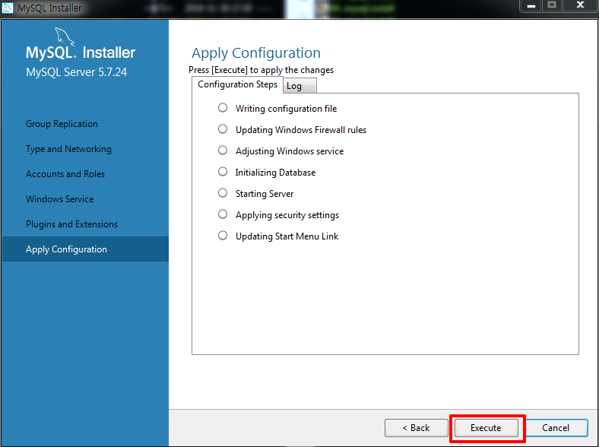Click the Applying security settings status circle
Screen dimensions: 599x447
tap(223, 214)
